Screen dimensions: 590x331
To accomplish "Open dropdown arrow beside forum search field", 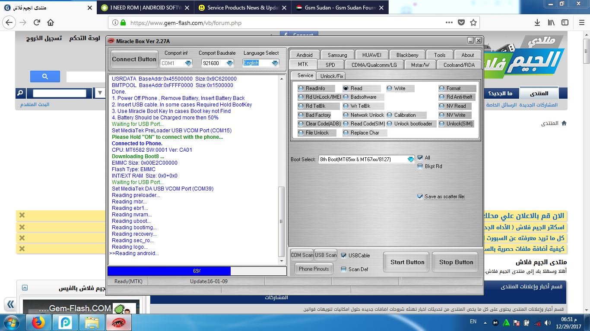I will (x=100, y=93).
